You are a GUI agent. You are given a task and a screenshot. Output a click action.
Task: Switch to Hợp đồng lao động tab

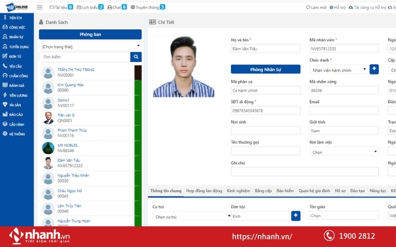pyautogui.click(x=204, y=191)
